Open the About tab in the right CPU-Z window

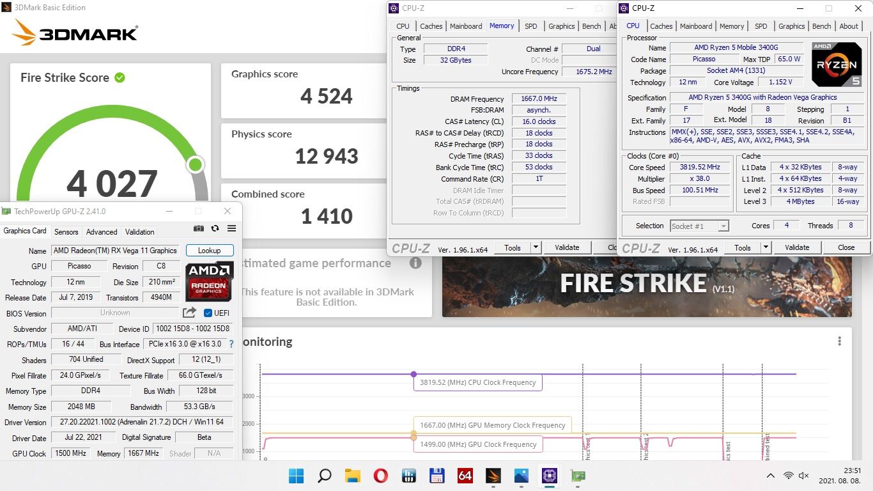pyautogui.click(x=849, y=26)
